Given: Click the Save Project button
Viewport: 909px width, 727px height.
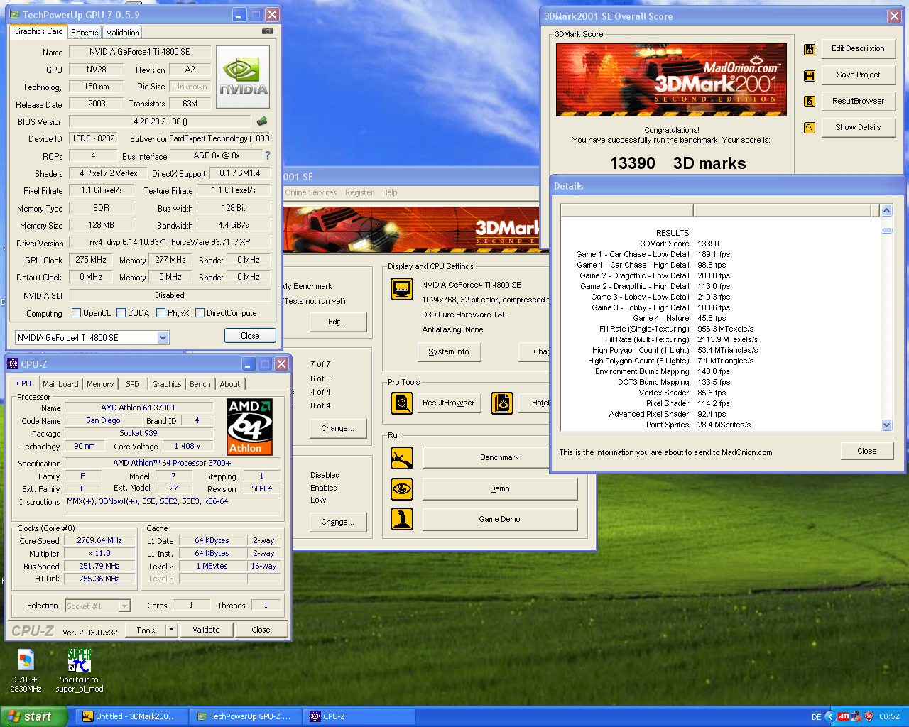Looking at the screenshot, I should [858, 75].
